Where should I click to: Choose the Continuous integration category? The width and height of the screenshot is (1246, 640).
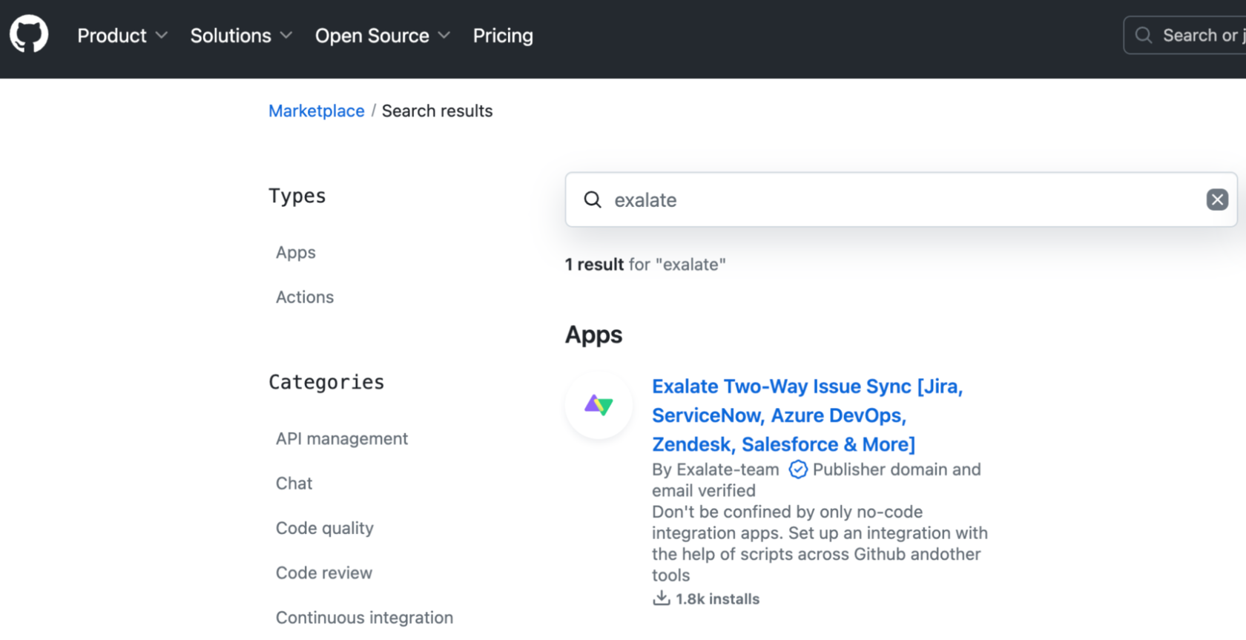coord(364,617)
